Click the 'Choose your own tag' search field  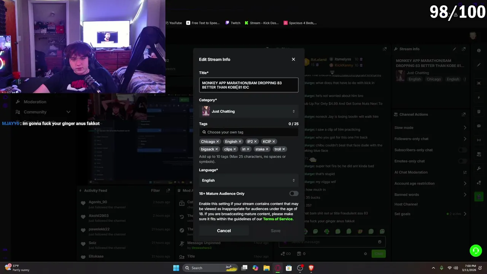(248, 132)
